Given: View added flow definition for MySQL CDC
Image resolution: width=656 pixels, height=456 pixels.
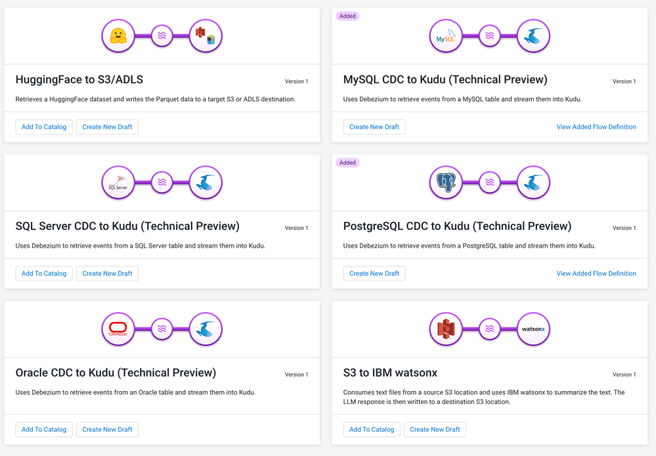Looking at the screenshot, I should tap(596, 127).
